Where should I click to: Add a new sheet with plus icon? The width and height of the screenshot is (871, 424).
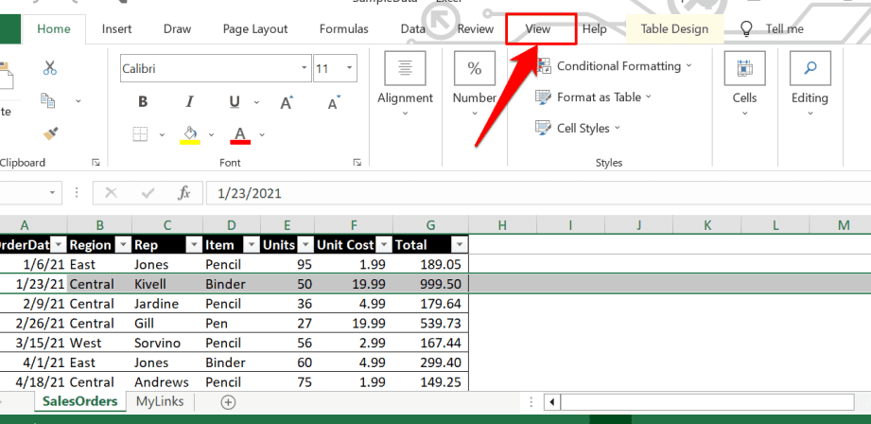[228, 402]
